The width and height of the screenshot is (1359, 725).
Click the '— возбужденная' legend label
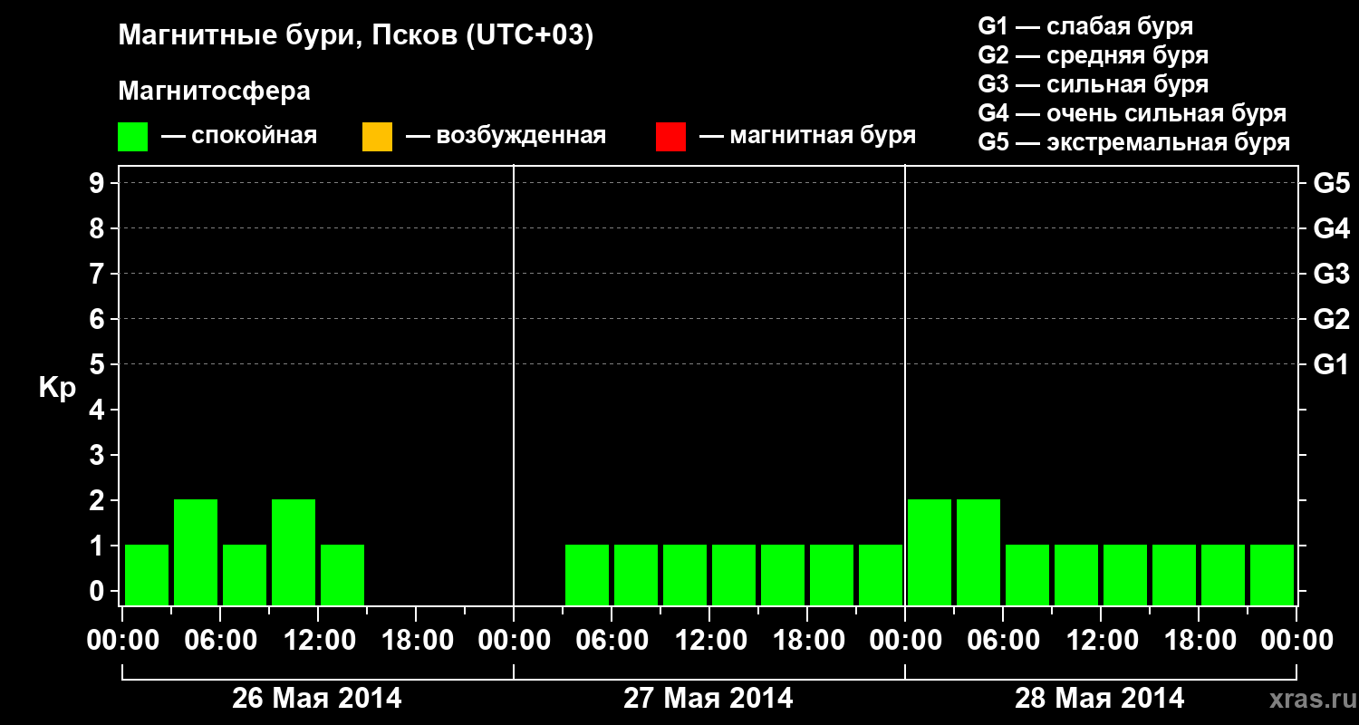tap(506, 136)
